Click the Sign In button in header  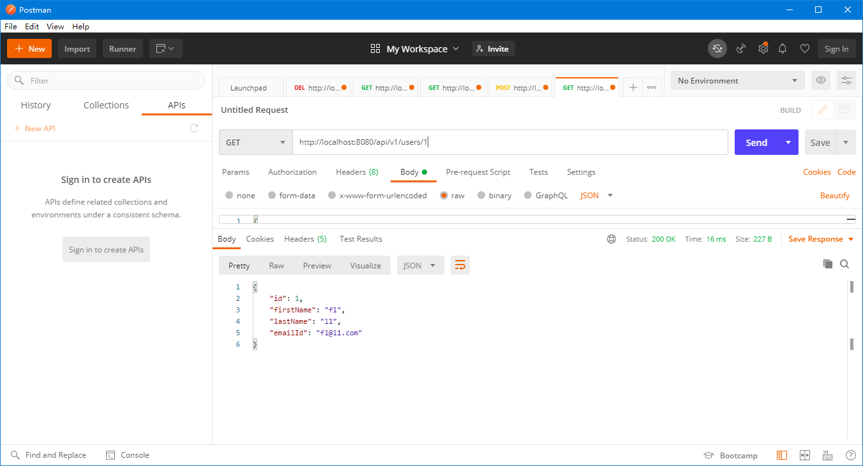click(836, 48)
